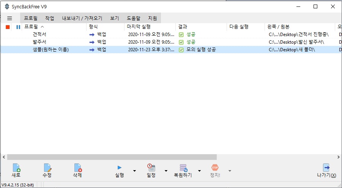Open the 작업 menu
The width and height of the screenshot is (342, 188).
pyautogui.click(x=50, y=18)
